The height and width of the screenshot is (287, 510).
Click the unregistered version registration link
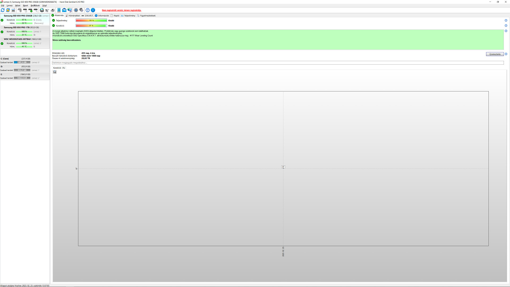tap(121, 10)
